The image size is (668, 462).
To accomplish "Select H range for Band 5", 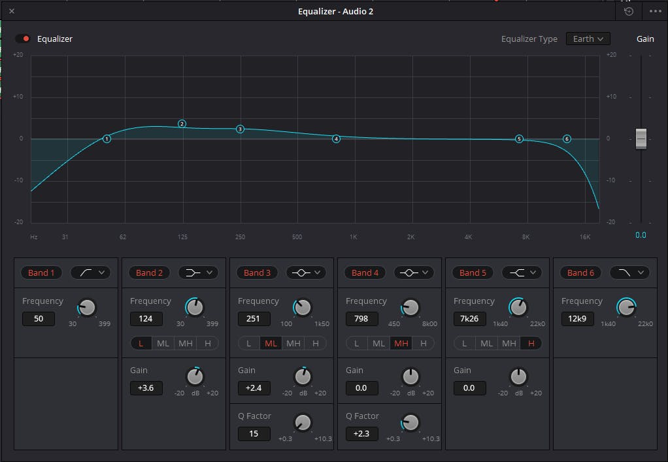I will pyautogui.click(x=531, y=343).
